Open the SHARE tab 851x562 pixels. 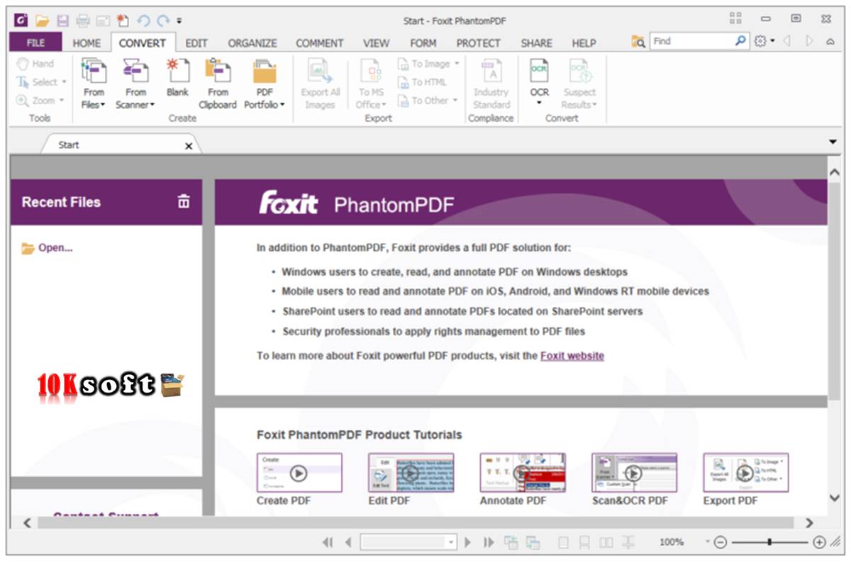536,43
